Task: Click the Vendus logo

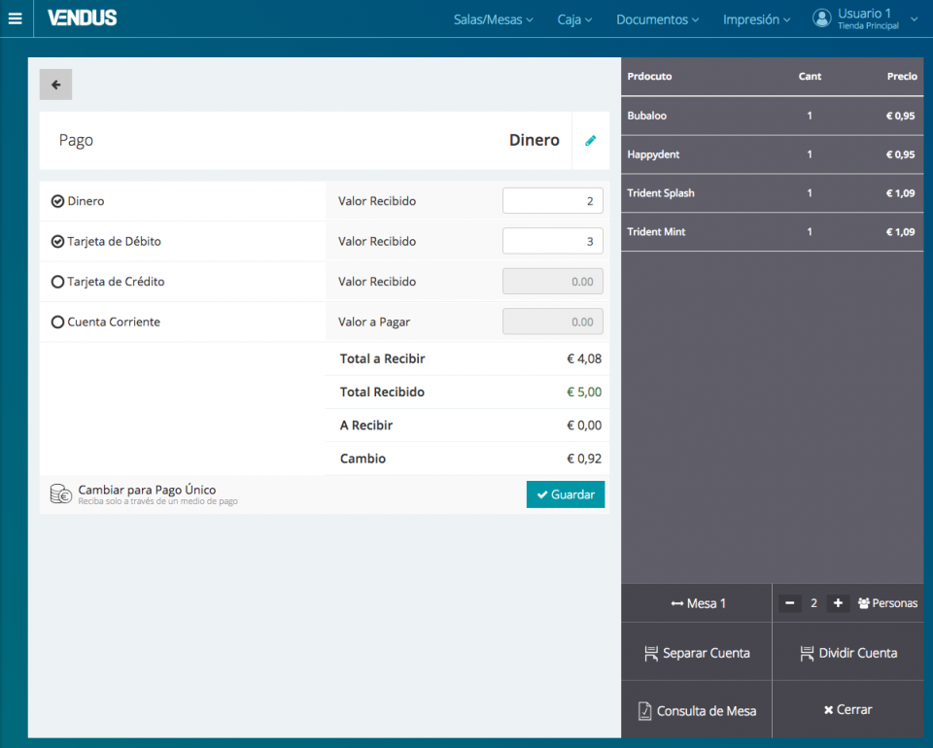Action: 83,18
